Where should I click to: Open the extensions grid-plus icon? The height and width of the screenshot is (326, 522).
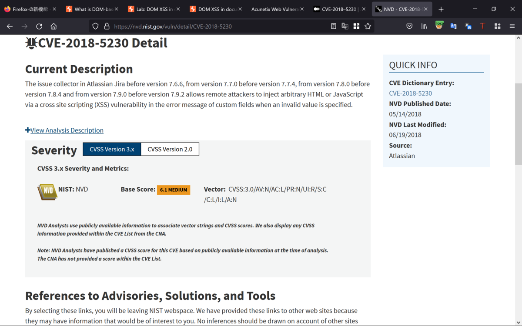[x=498, y=27]
